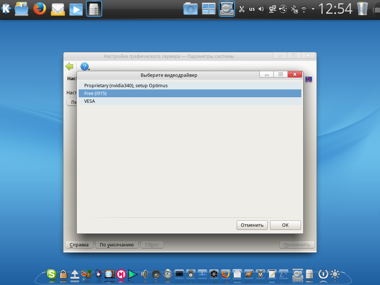This screenshot has height=285, width=380.
Task: Open the KDE K application launcher
Action: tap(6, 9)
